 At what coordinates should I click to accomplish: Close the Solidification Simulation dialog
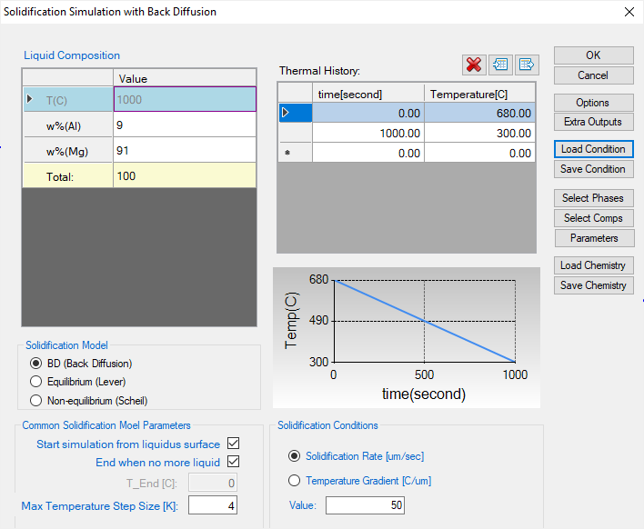coord(628,12)
